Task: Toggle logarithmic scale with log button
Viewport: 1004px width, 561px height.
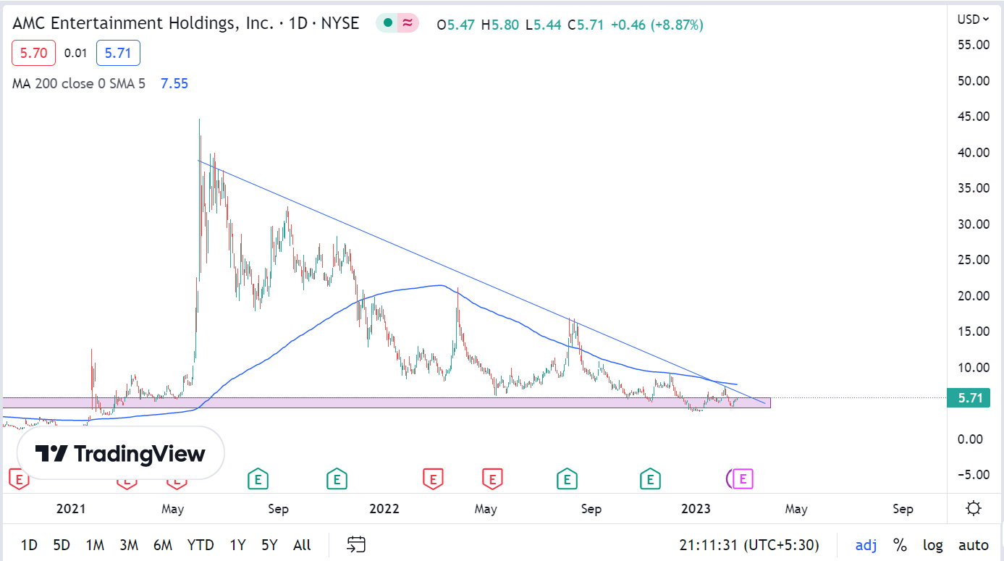Action: (x=933, y=545)
